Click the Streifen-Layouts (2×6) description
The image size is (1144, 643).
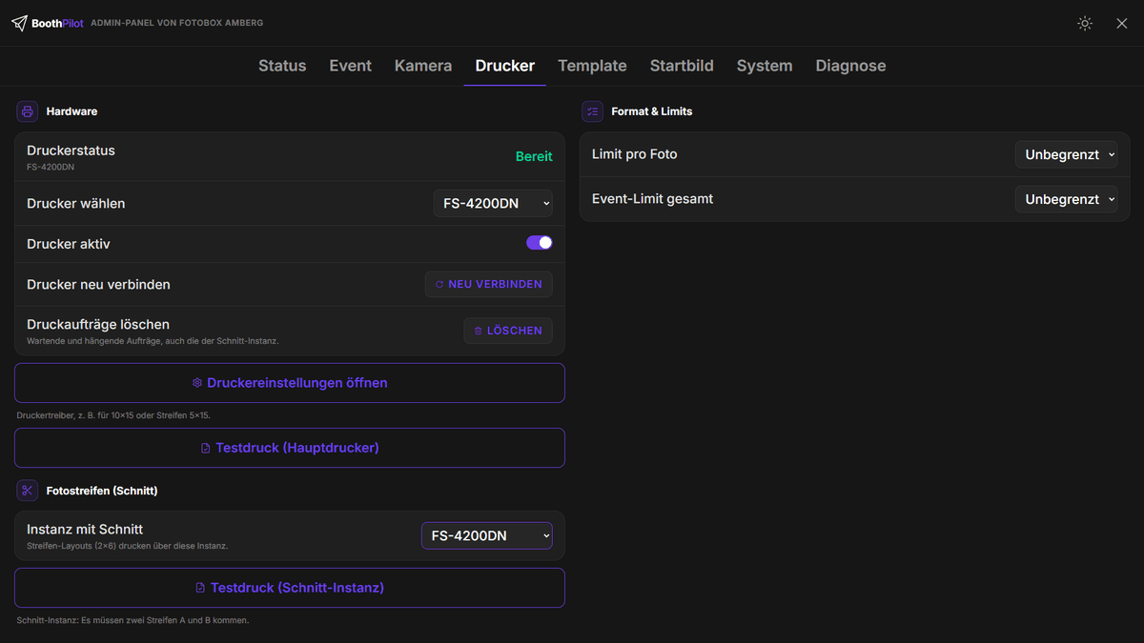tap(127, 546)
